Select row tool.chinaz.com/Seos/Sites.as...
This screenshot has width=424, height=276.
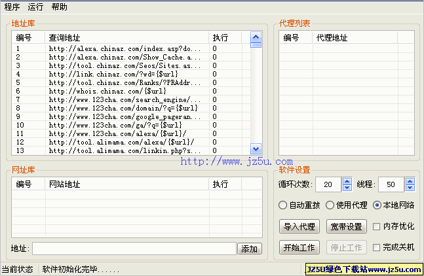click(131, 65)
